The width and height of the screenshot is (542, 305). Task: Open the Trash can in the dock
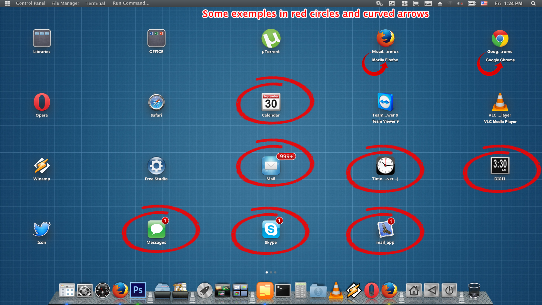(474, 290)
